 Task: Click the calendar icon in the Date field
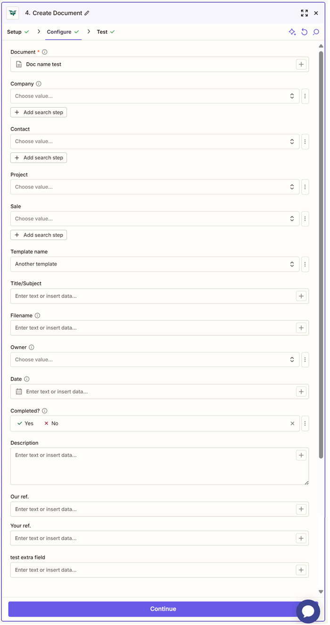17,391
